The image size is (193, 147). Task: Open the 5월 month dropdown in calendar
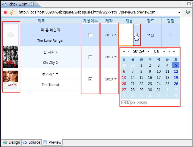point(159,52)
